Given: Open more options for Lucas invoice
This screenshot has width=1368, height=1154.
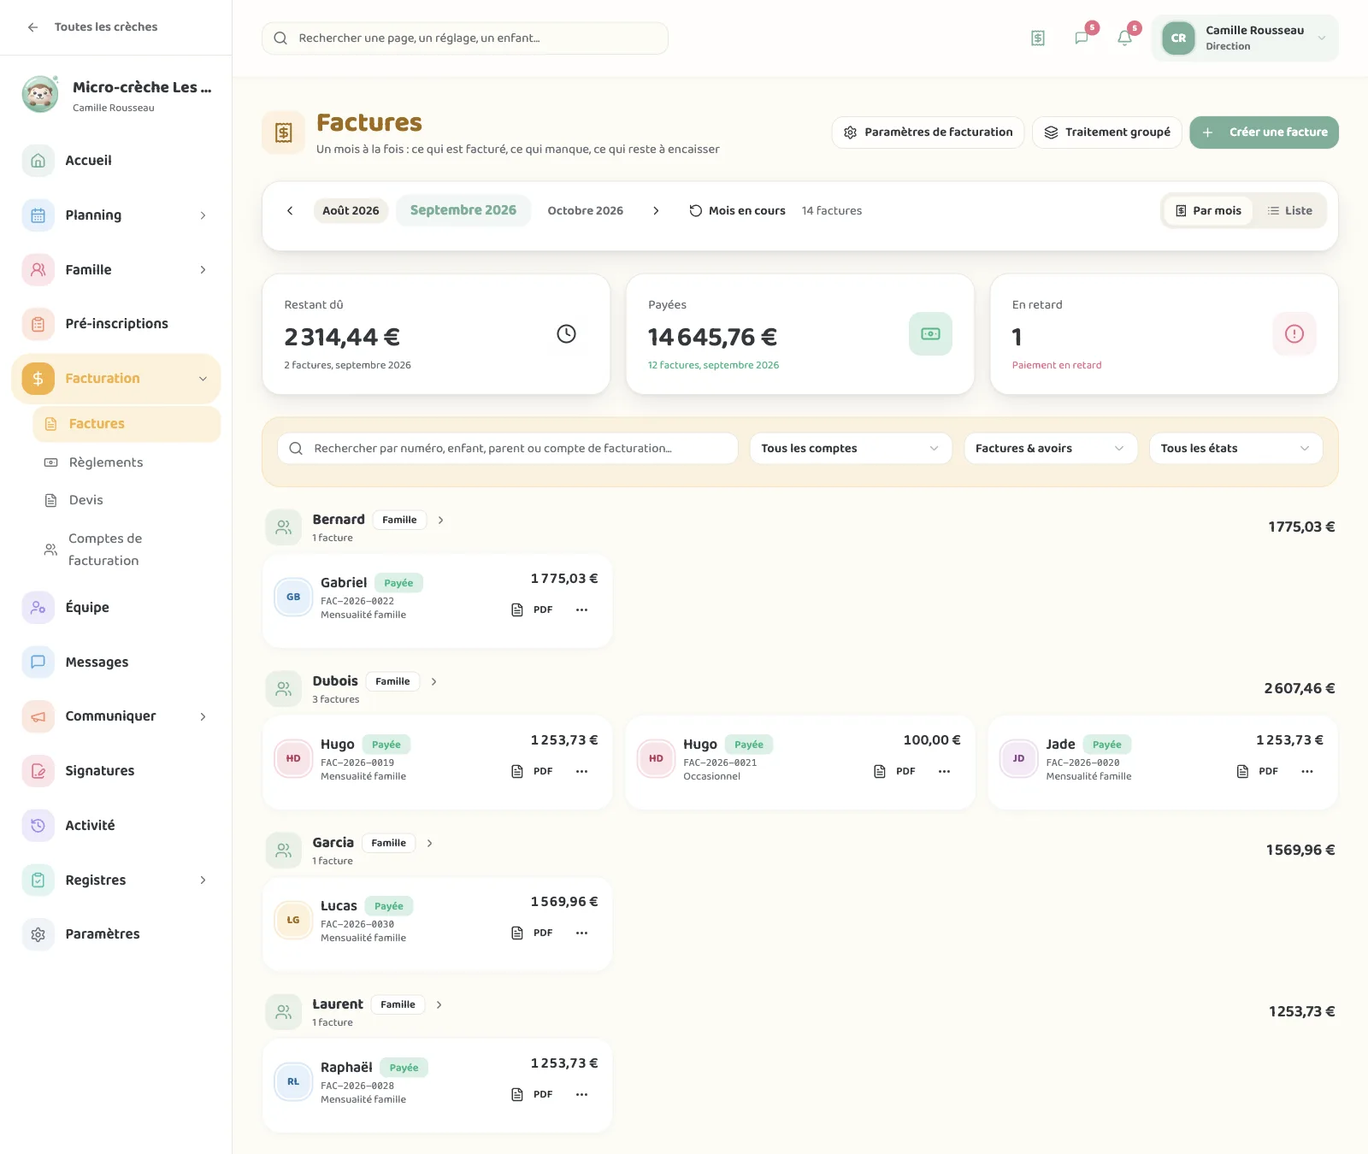Looking at the screenshot, I should tap(582, 933).
